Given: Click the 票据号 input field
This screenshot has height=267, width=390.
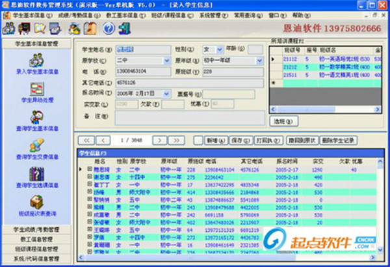Looking at the screenshot, I should [229, 94].
